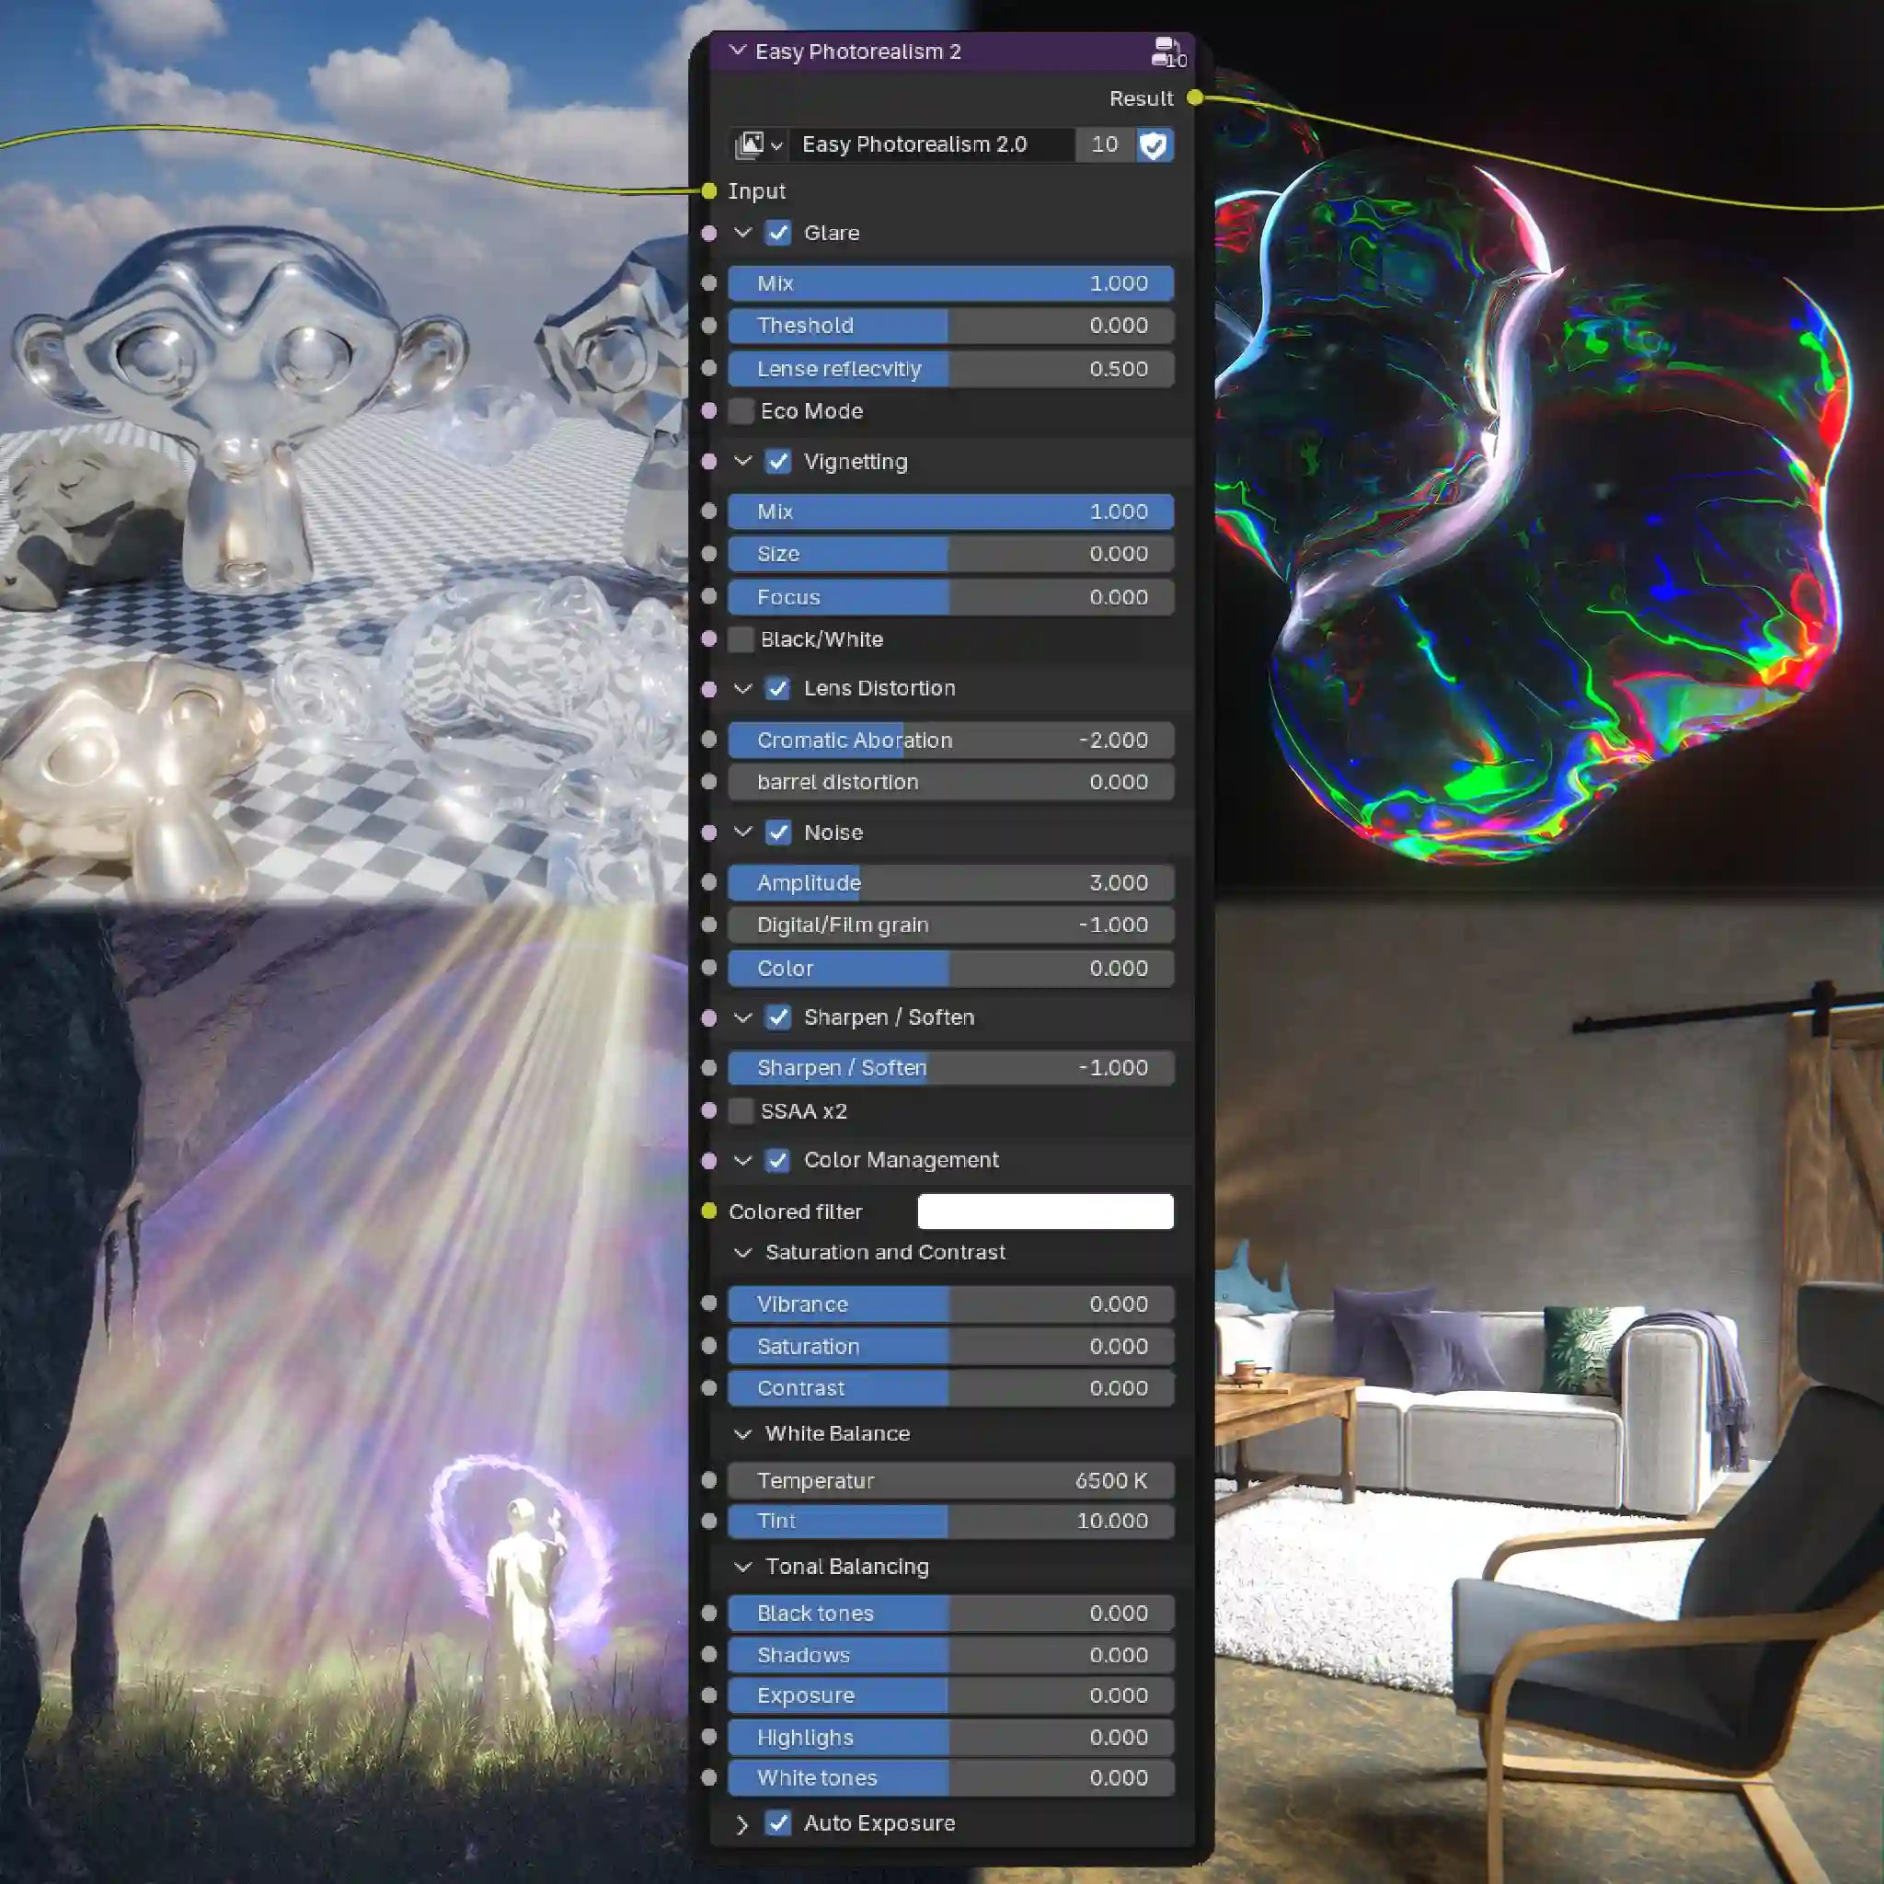
Task: Open the Colored filter color swatch
Action: 1045,1212
